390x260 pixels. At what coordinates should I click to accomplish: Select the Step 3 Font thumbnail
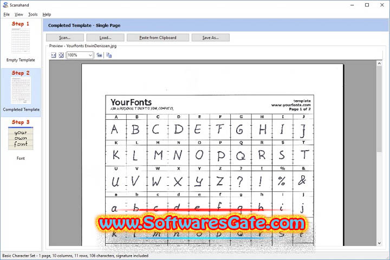tap(21, 138)
